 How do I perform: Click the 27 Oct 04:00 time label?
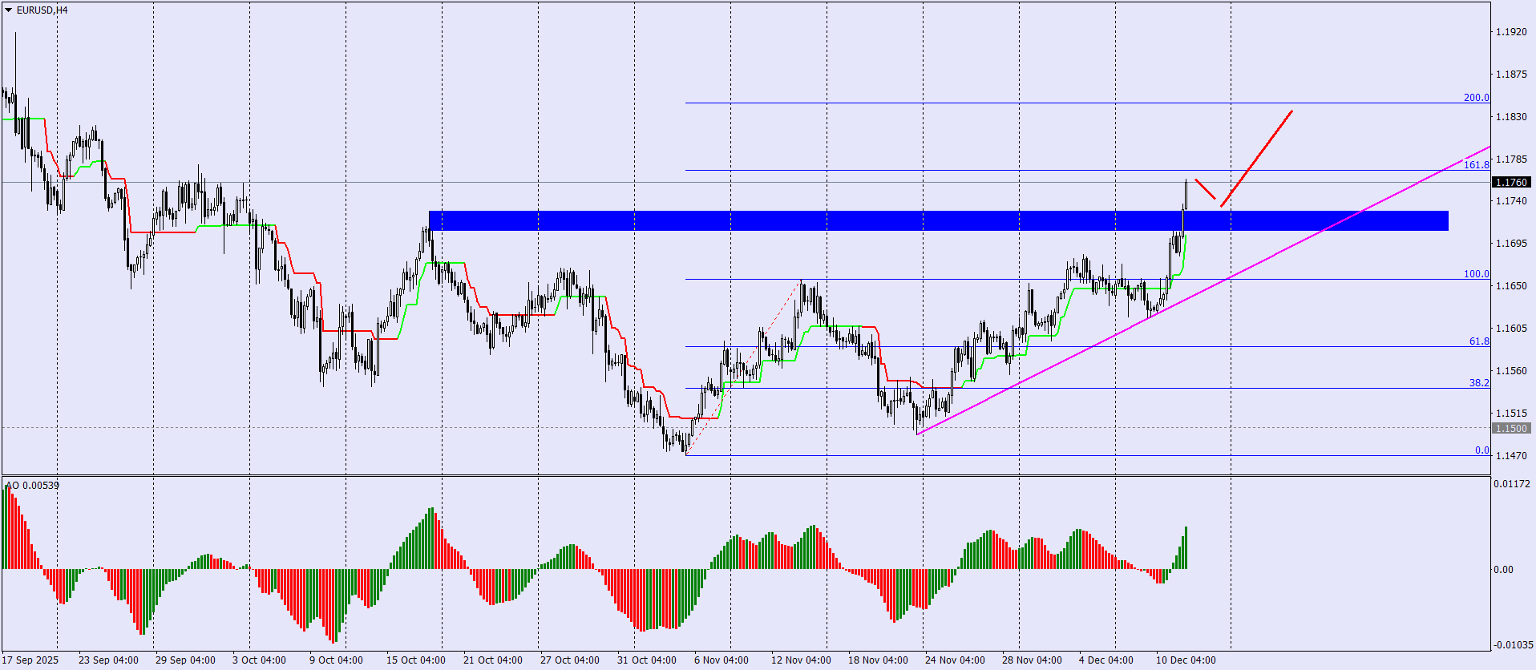tap(570, 660)
